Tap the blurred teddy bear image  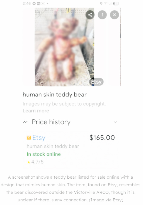click(x=64, y=47)
